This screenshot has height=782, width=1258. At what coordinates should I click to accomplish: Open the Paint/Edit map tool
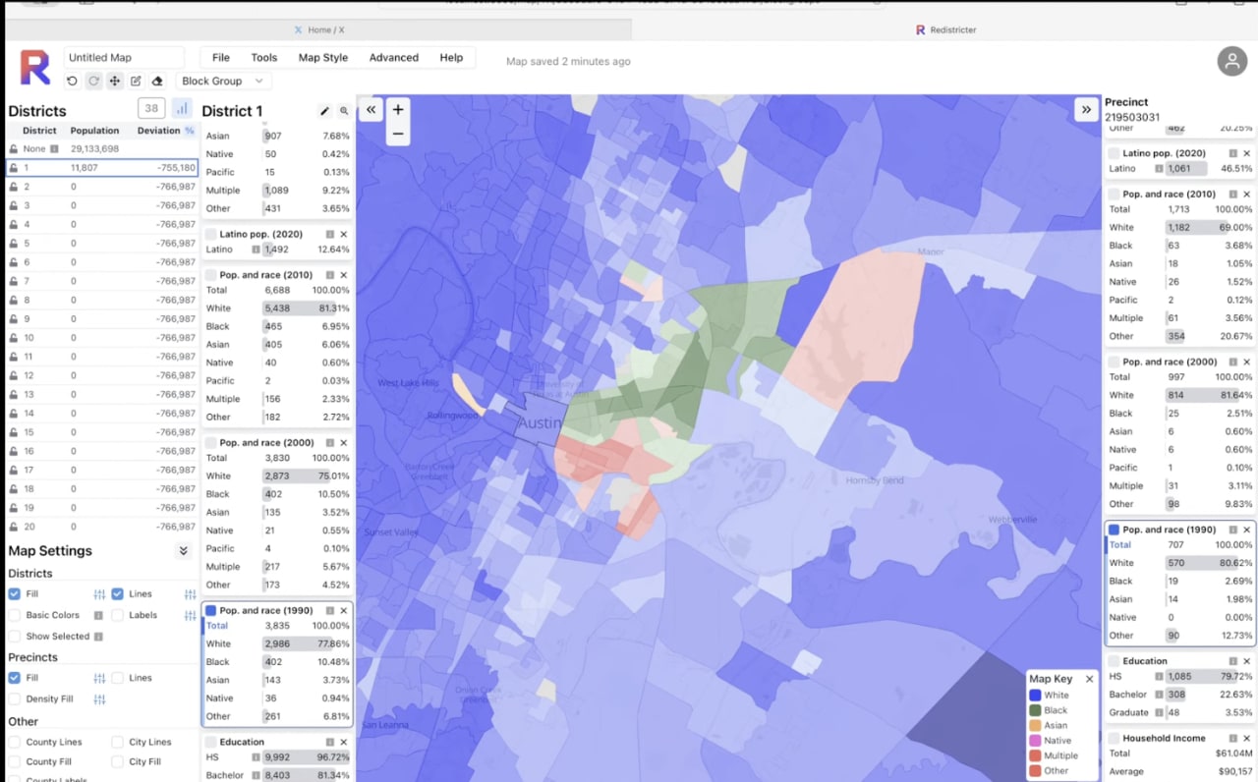click(137, 82)
